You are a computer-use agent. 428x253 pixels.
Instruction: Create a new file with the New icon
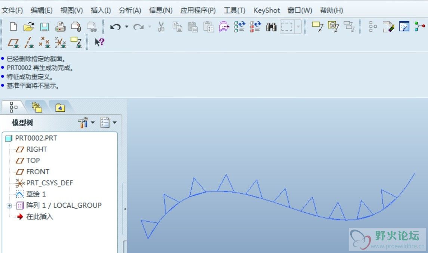pos(13,27)
